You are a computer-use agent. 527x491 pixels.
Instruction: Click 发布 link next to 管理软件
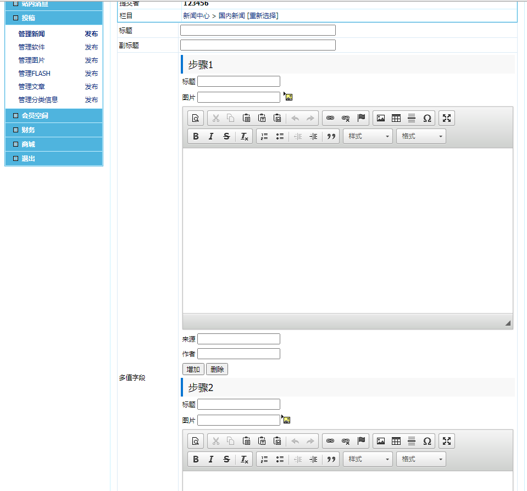91,47
